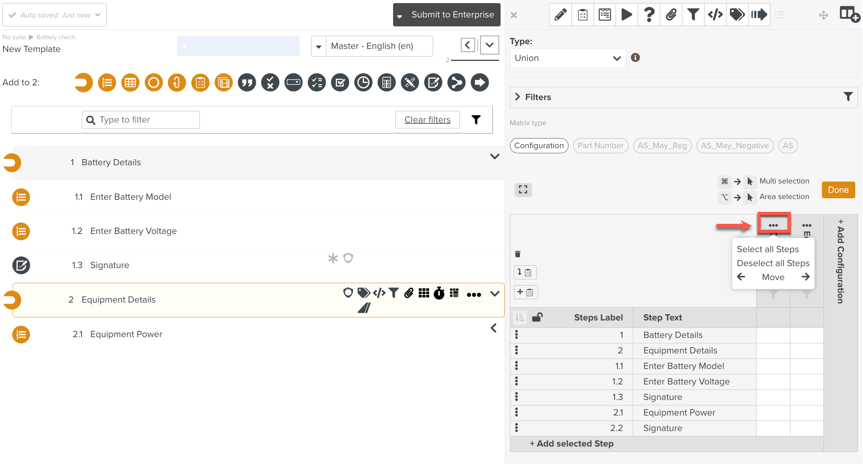Image resolution: width=863 pixels, height=464 pixels.
Task: Click the Clear filters link
Action: click(427, 119)
